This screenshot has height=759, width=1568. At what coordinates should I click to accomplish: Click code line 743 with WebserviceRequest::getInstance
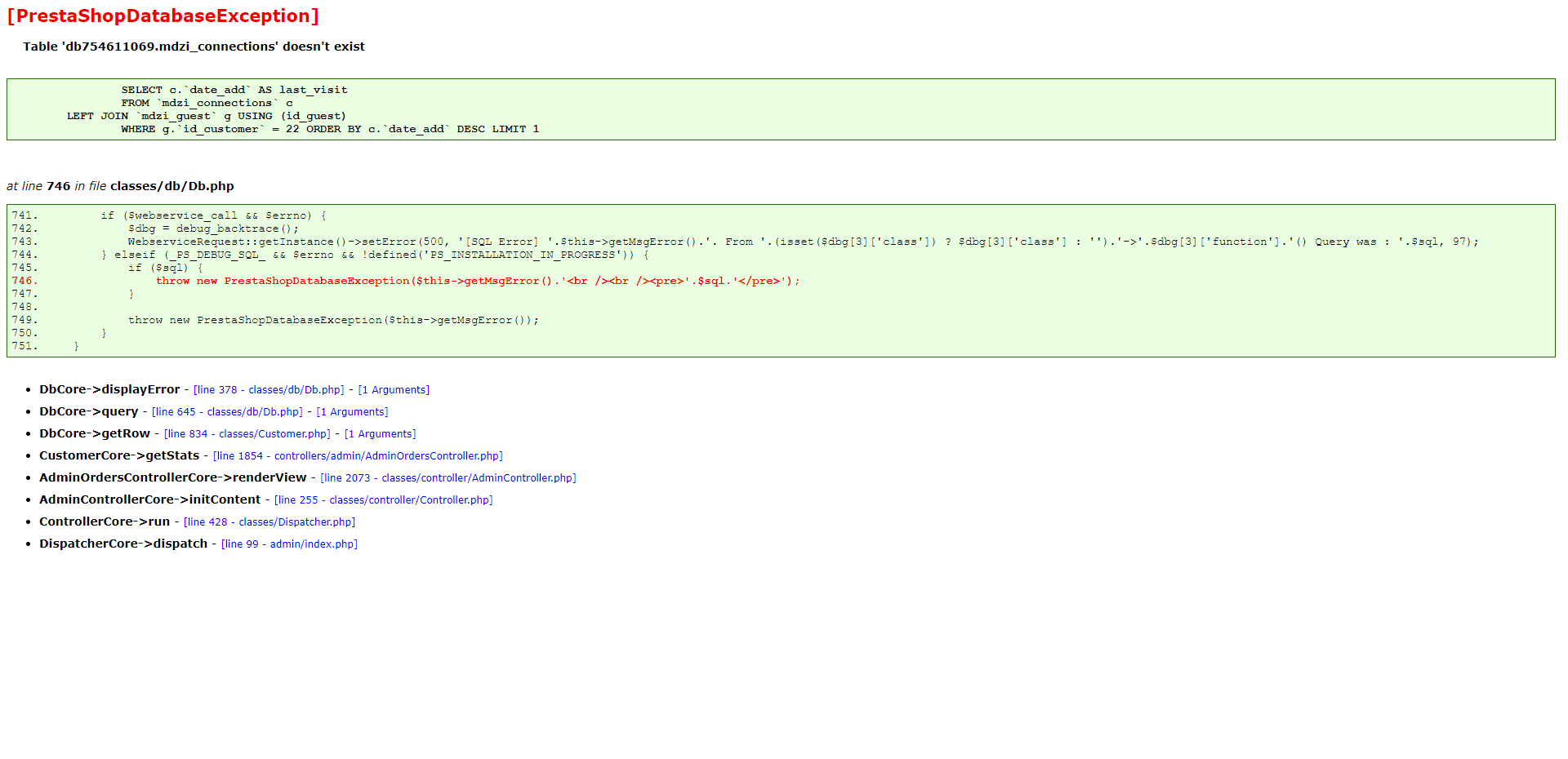[745, 242]
